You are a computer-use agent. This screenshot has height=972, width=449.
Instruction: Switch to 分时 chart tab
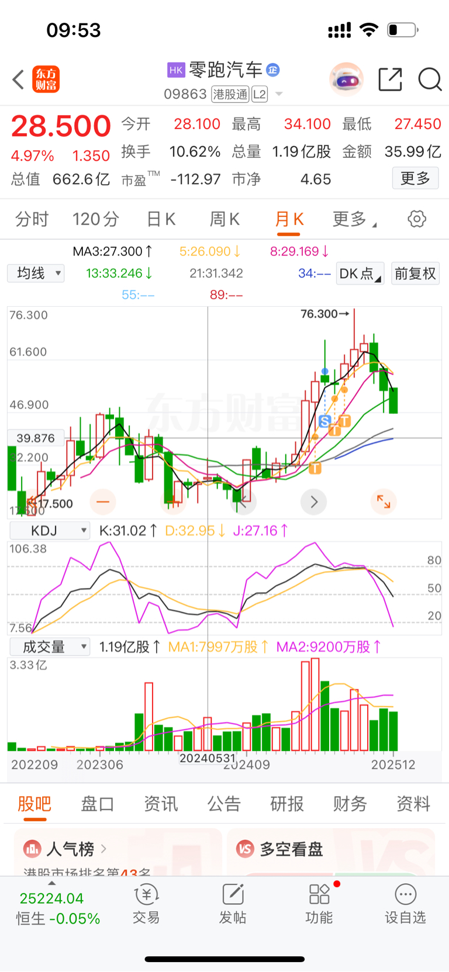coord(32,219)
